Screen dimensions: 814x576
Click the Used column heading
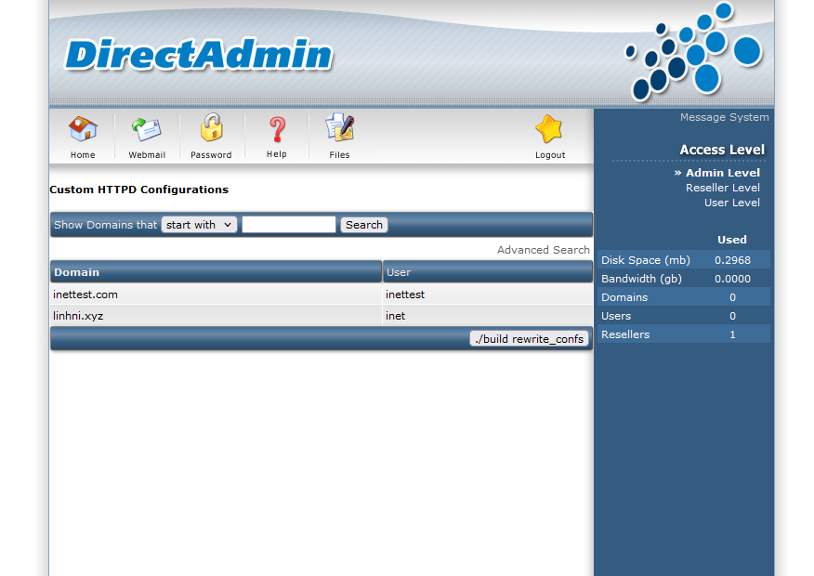[732, 240]
